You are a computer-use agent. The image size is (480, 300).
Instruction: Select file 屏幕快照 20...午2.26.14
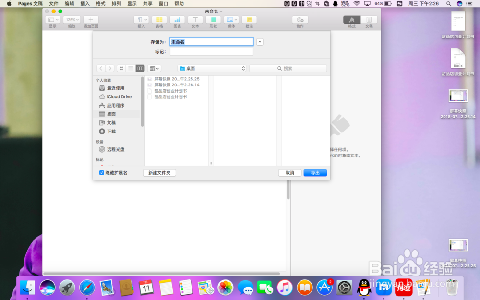pos(177,85)
